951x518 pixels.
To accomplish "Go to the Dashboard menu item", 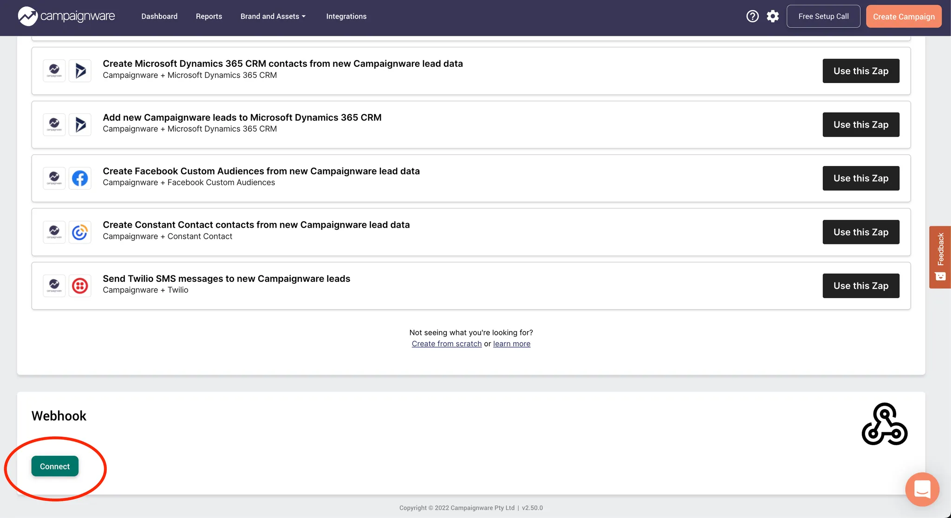I will (159, 16).
